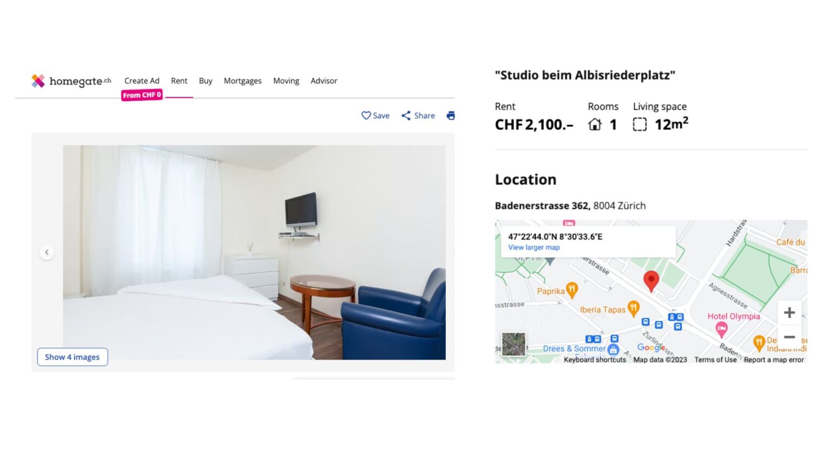Go to the Moving section

point(286,81)
